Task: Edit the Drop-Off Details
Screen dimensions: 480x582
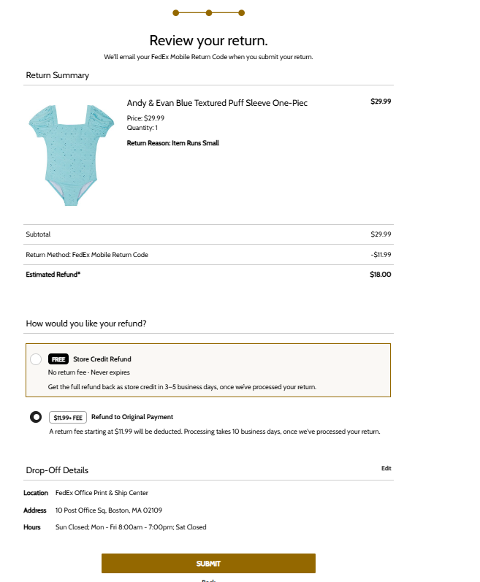Action: coord(386,468)
